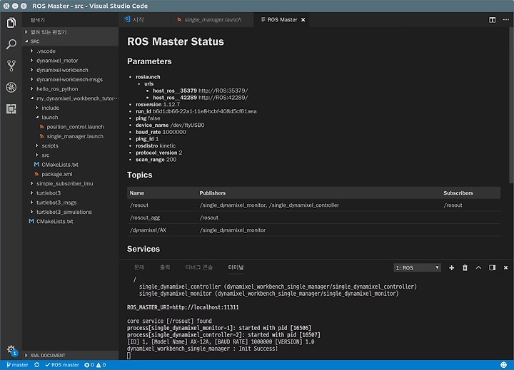514x370 pixels.
Task: Create a new terminal with plus icon
Action: 451,268
